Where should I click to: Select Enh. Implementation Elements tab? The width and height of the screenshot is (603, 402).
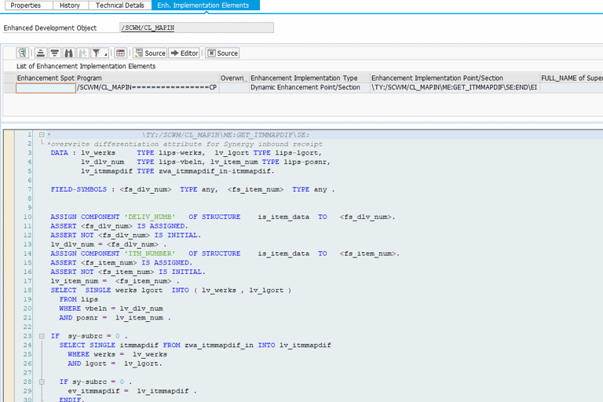(206, 5)
